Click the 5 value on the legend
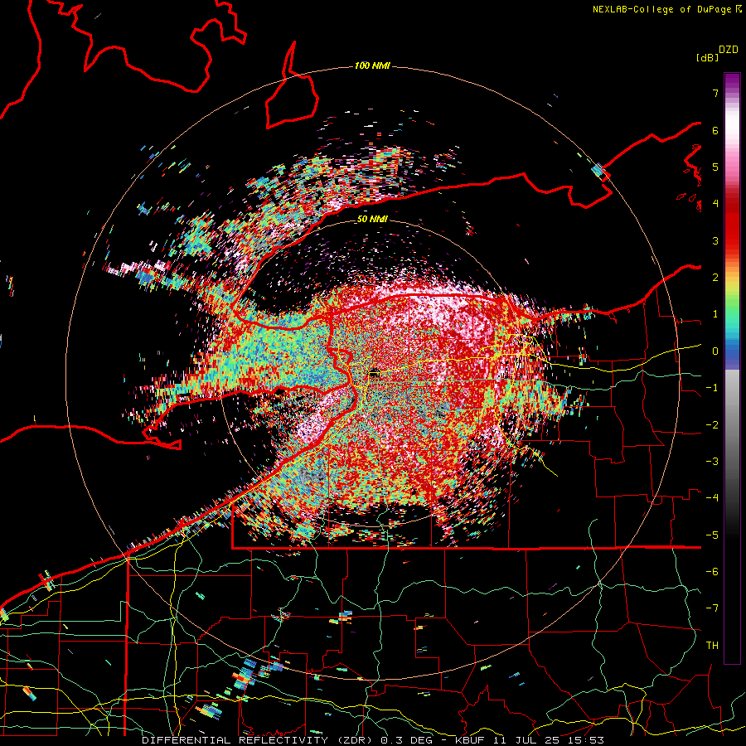This screenshot has height=746, width=746. (x=715, y=167)
